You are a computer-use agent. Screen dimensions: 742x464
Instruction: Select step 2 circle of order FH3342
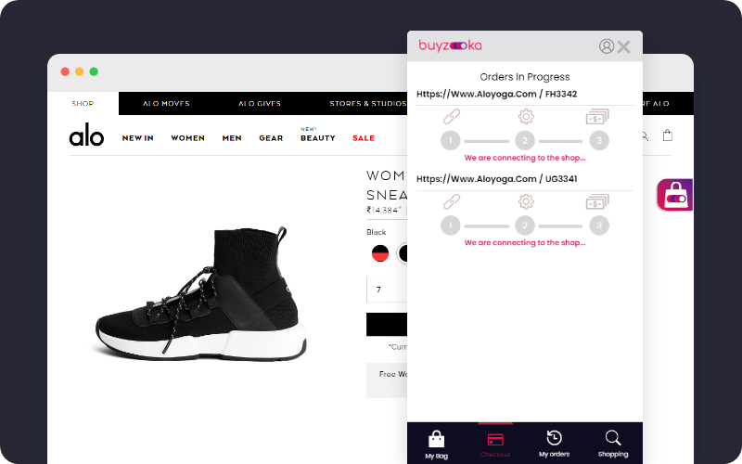click(x=525, y=141)
